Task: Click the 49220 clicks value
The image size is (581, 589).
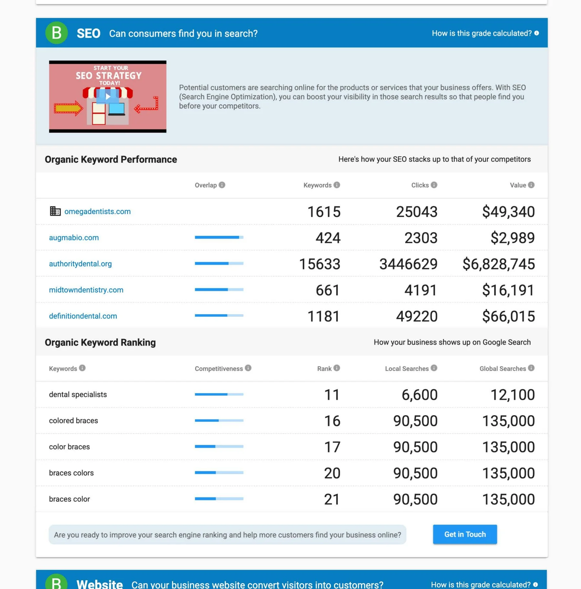Action: coord(417,316)
